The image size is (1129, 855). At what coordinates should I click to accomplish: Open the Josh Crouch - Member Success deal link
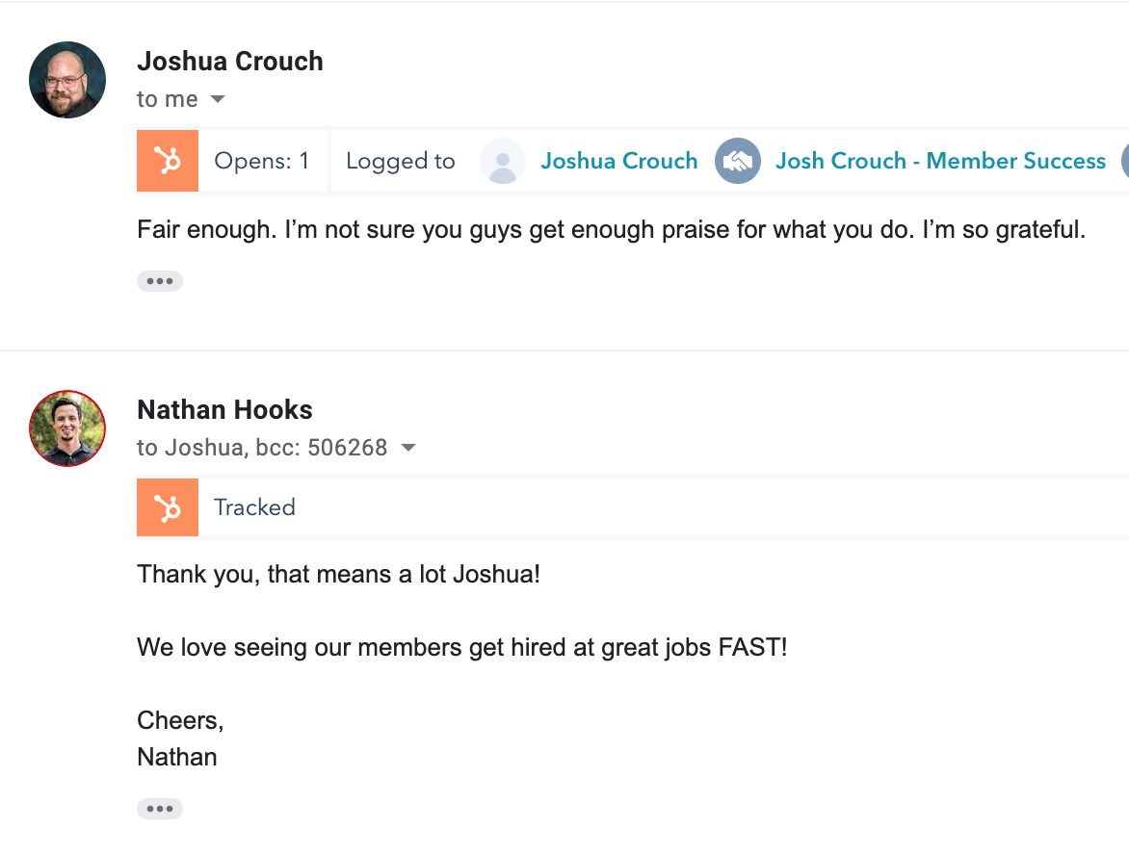point(940,161)
